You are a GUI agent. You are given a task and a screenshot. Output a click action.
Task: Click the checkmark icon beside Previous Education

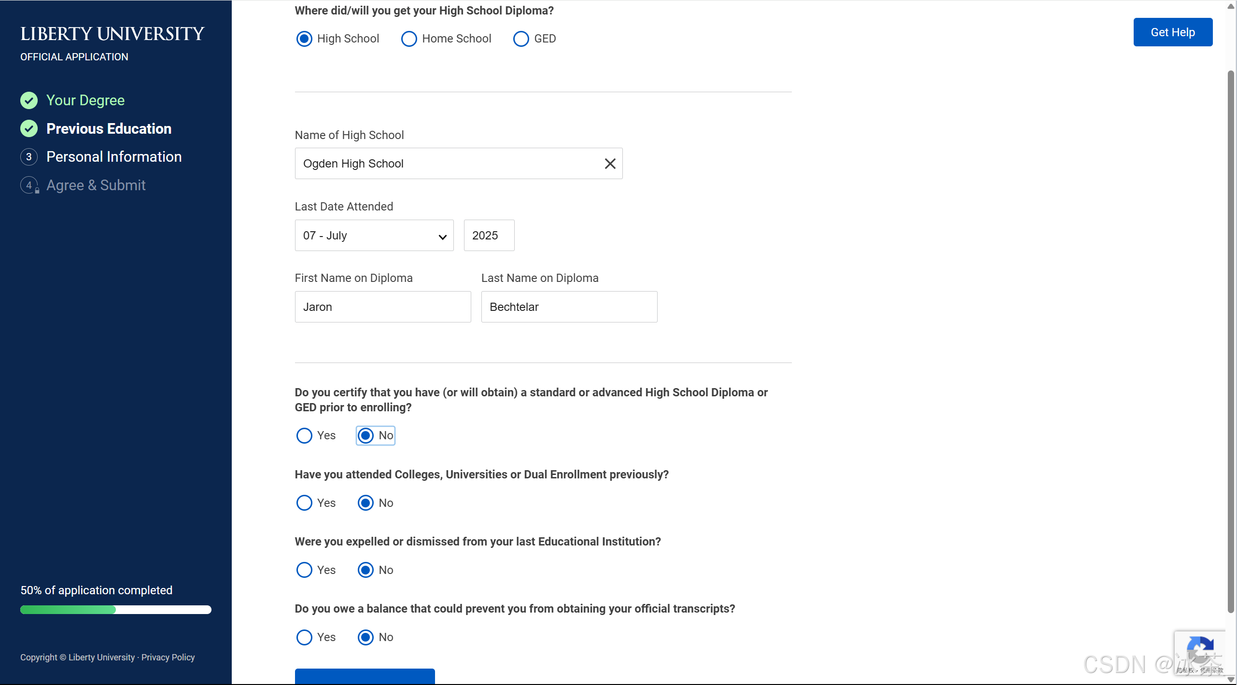pos(29,128)
